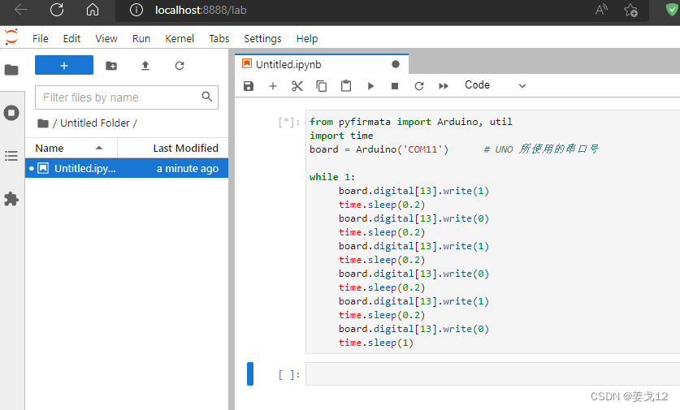680x410 pixels.
Task: Interrupt the kernel stop icon
Action: coord(395,86)
